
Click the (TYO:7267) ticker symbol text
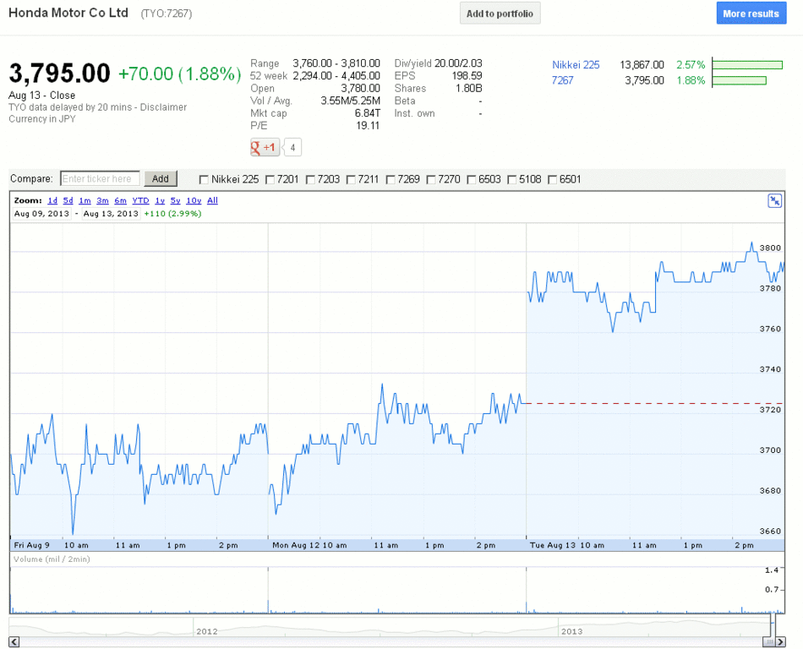pyautogui.click(x=167, y=14)
